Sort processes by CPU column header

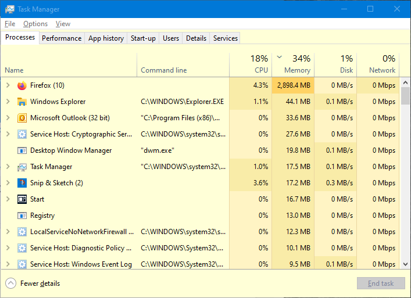click(x=251, y=64)
